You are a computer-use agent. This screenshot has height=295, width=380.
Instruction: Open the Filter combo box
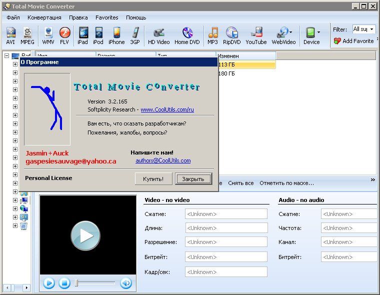coord(364,29)
